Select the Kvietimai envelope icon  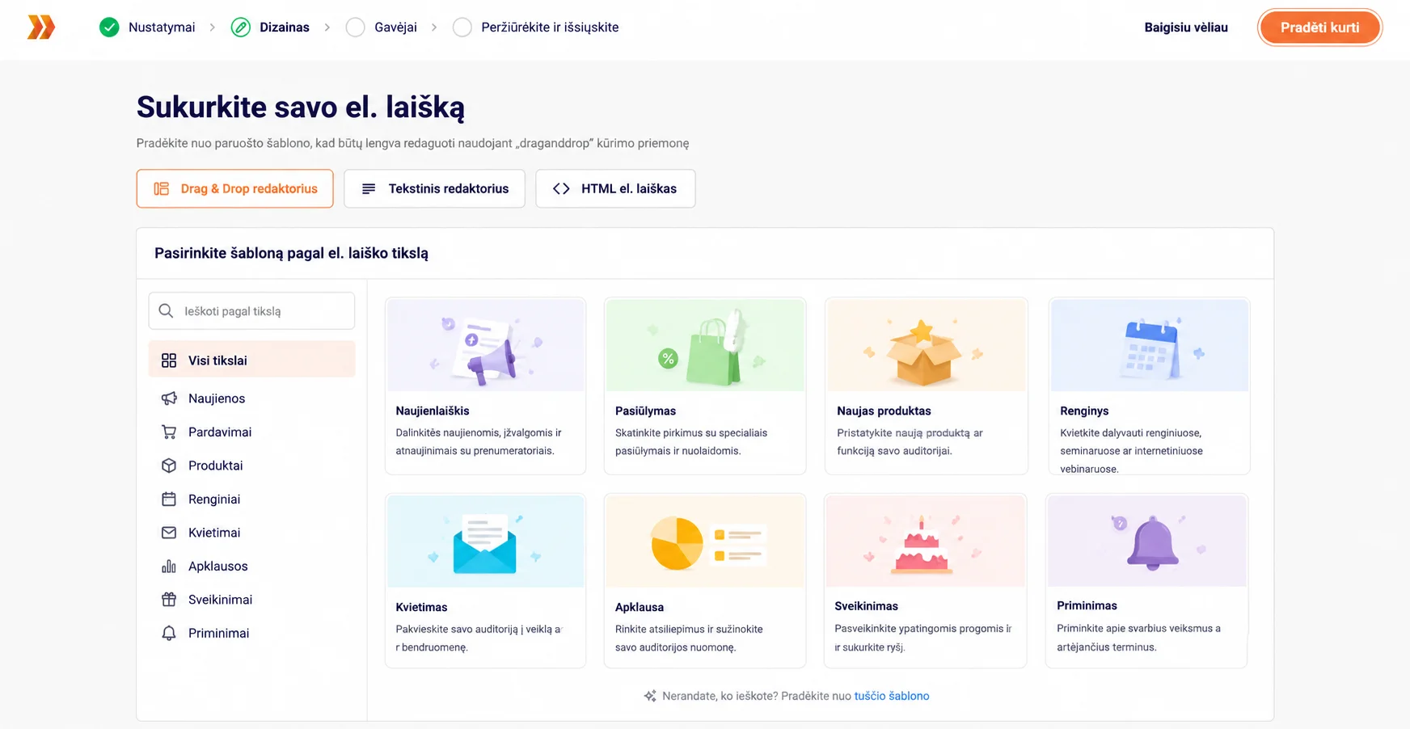pyautogui.click(x=169, y=533)
